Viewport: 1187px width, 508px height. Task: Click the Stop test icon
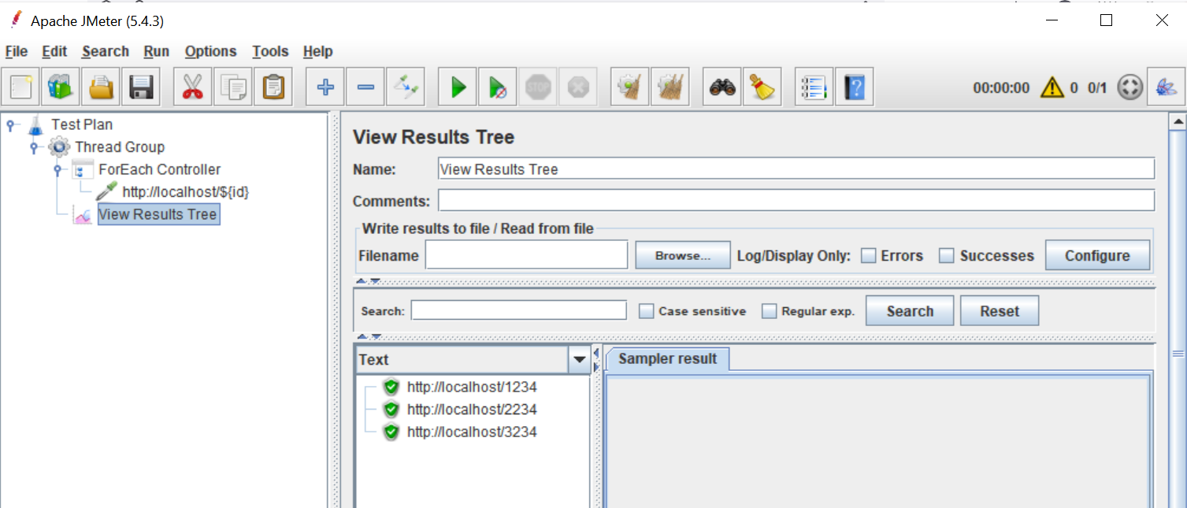tap(538, 87)
